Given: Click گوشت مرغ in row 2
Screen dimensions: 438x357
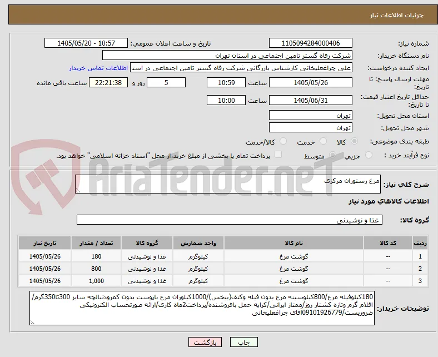Looking at the screenshot, I should click(x=293, y=269).
